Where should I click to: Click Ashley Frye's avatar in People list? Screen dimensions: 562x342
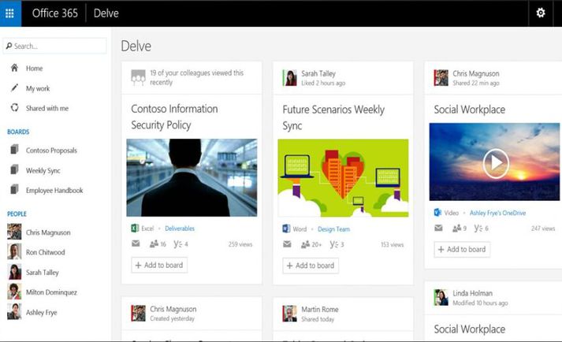[x=14, y=311]
